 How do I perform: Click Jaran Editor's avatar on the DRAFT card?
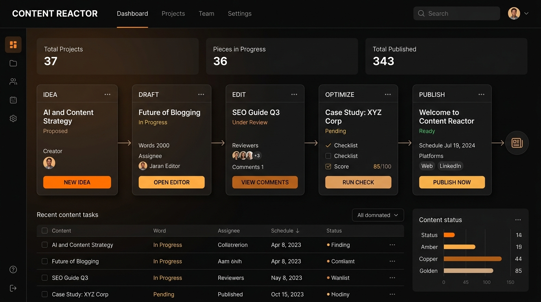click(x=143, y=166)
